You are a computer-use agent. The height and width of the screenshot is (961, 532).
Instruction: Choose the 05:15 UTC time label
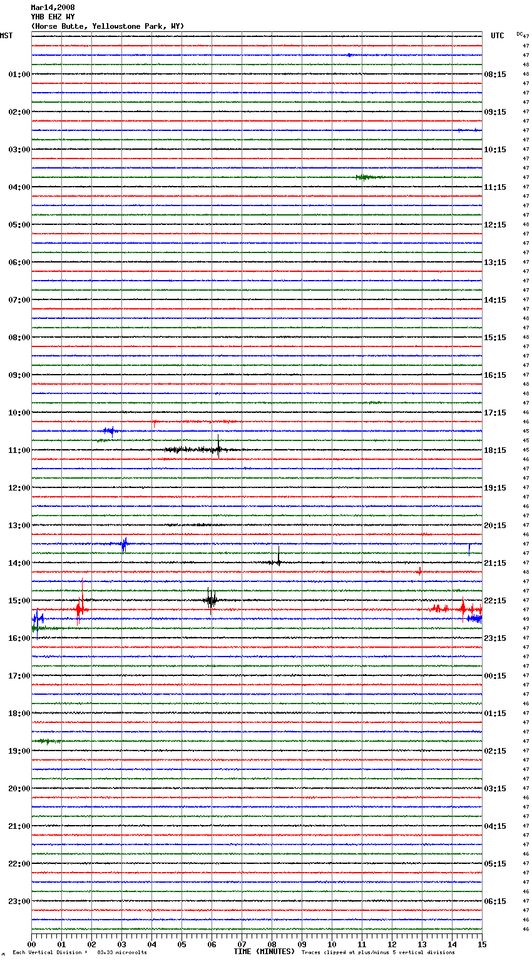[495, 864]
